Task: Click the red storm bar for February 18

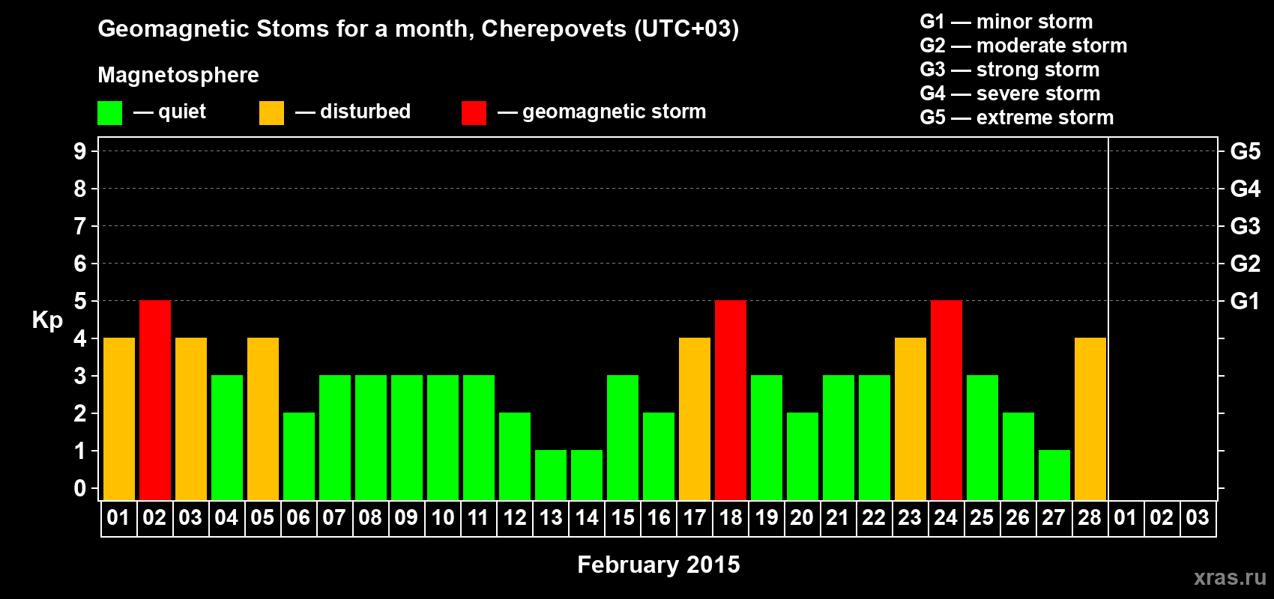Action: tap(731, 400)
